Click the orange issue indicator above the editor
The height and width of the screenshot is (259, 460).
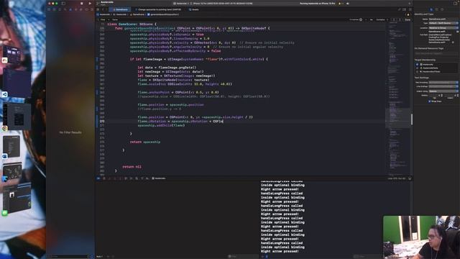(x=408, y=14)
